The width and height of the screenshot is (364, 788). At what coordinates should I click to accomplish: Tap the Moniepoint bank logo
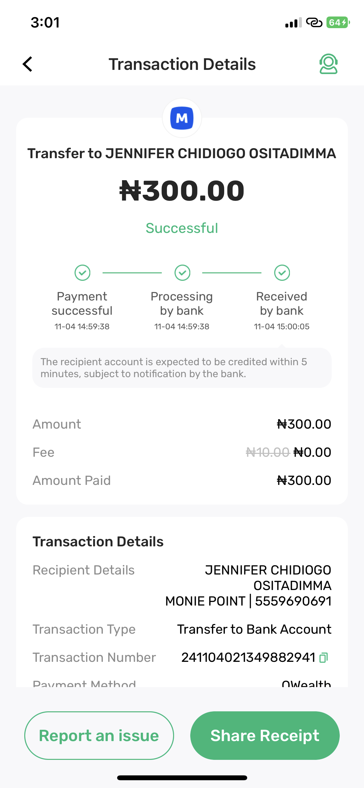point(182,118)
